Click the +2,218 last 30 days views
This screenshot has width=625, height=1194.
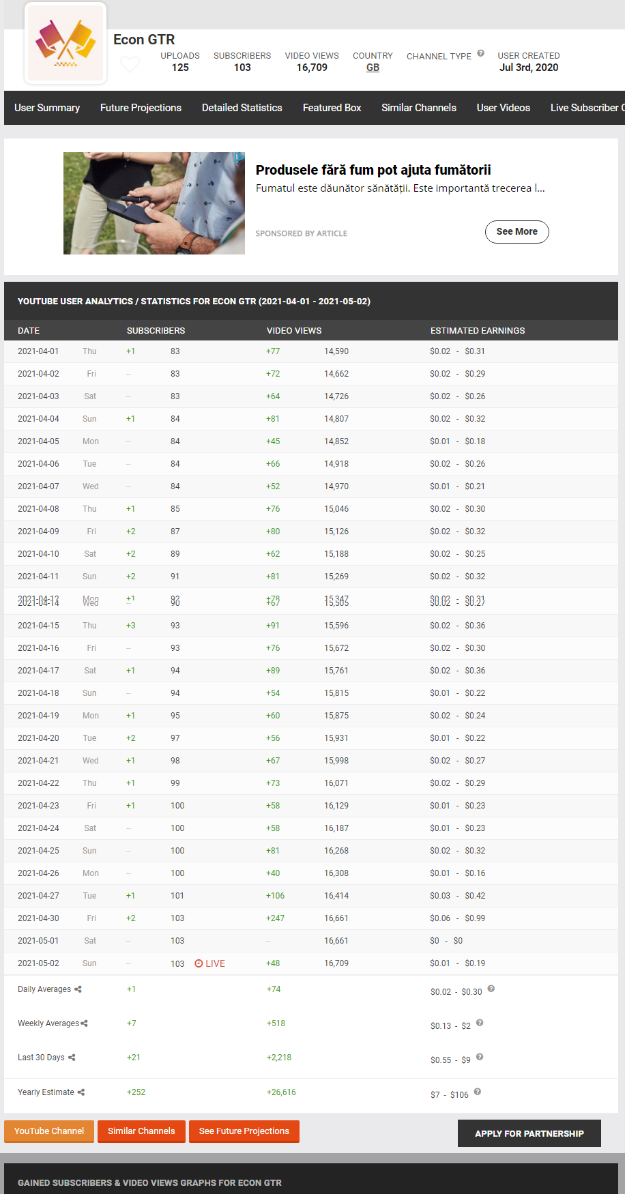(278, 1058)
